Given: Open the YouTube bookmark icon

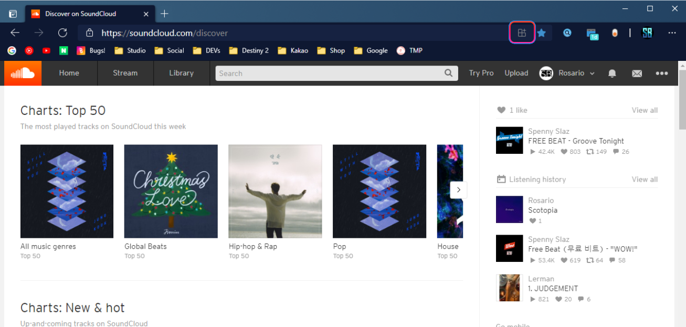Looking at the screenshot, I should [x=46, y=50].
